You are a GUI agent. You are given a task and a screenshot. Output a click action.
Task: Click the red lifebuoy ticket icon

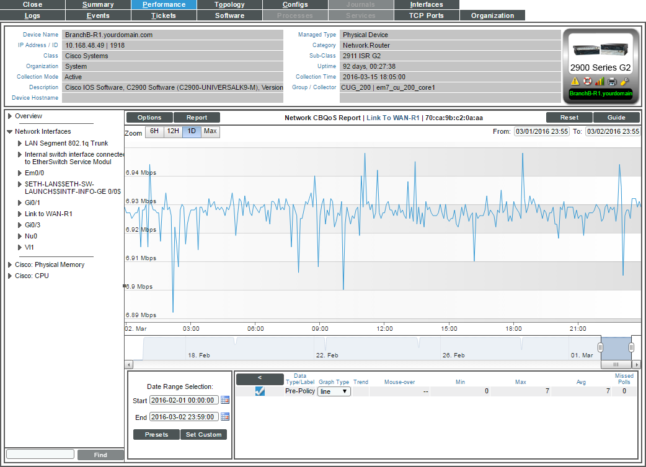(x=587, y=81)
